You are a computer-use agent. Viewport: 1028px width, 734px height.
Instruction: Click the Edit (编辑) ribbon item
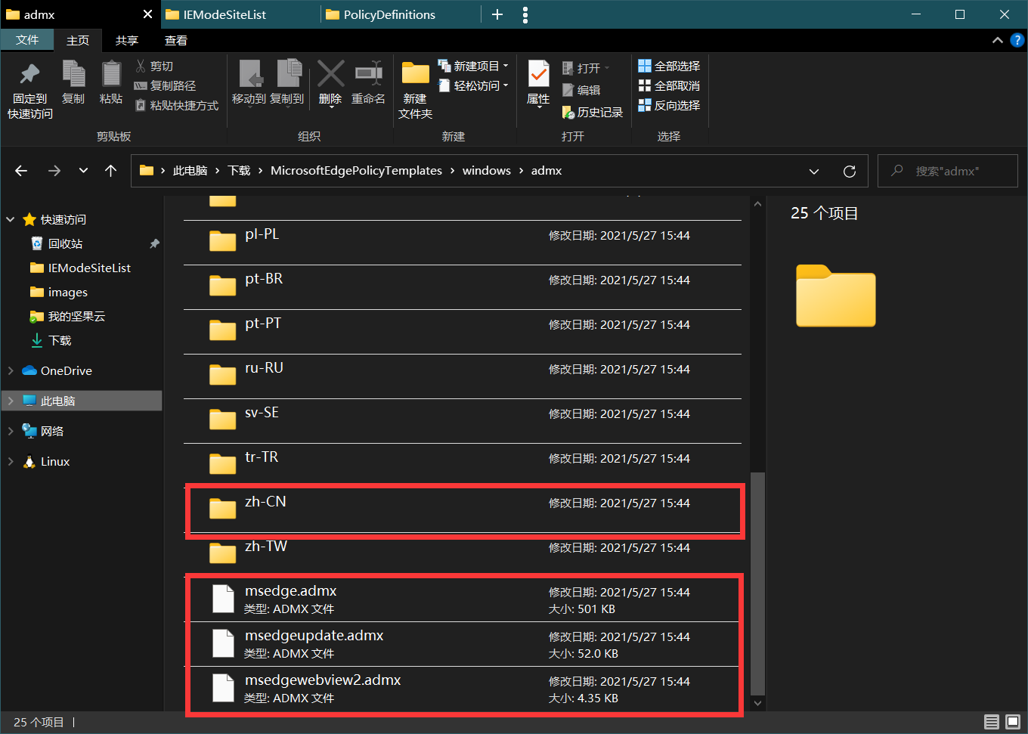[581, 90]
